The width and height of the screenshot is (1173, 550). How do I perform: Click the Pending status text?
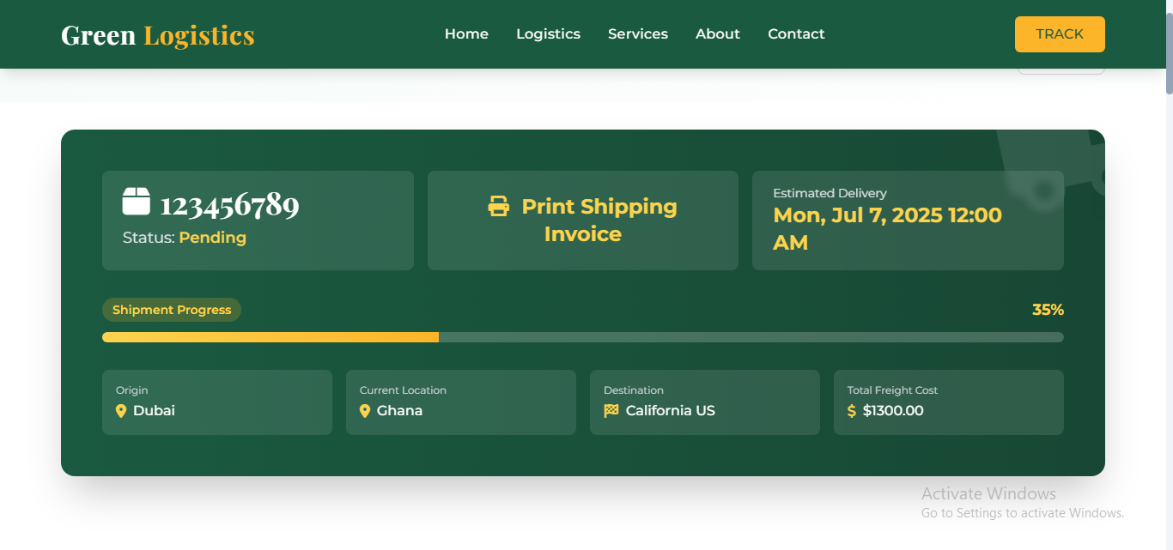click(212, 238)
